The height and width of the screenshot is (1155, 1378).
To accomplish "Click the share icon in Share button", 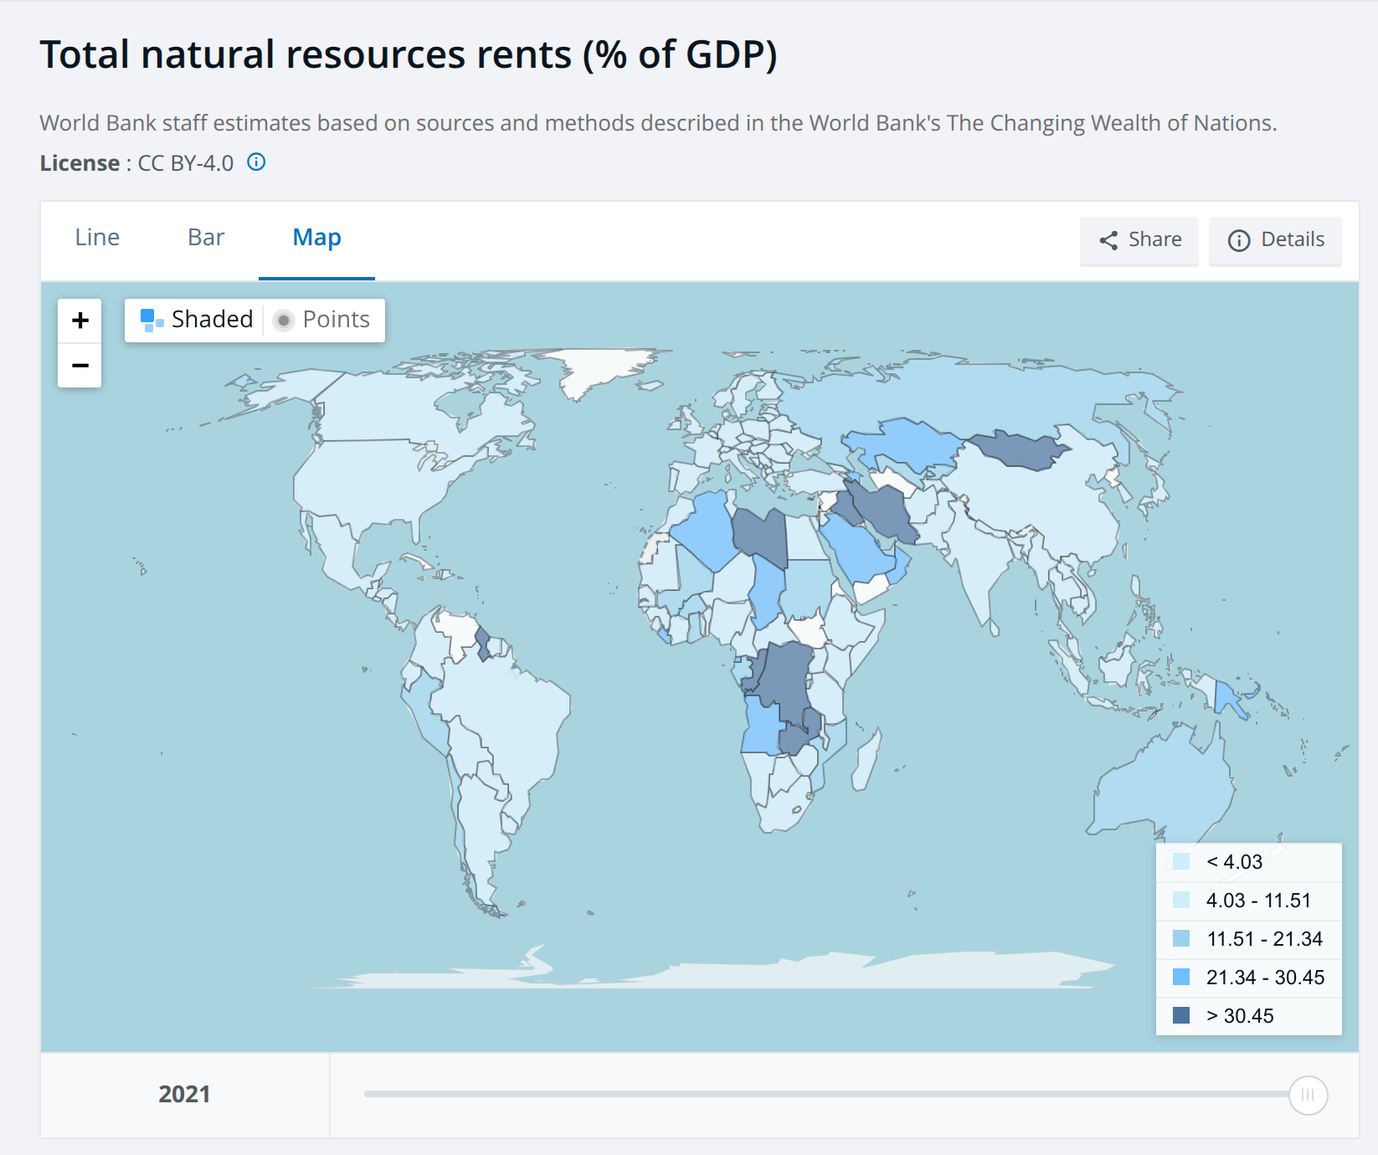I will coord(1108,241).
